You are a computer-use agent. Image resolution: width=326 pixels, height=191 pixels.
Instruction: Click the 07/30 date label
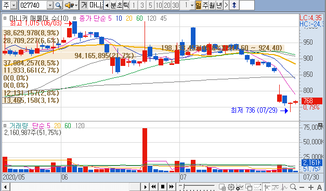(311, 178)
